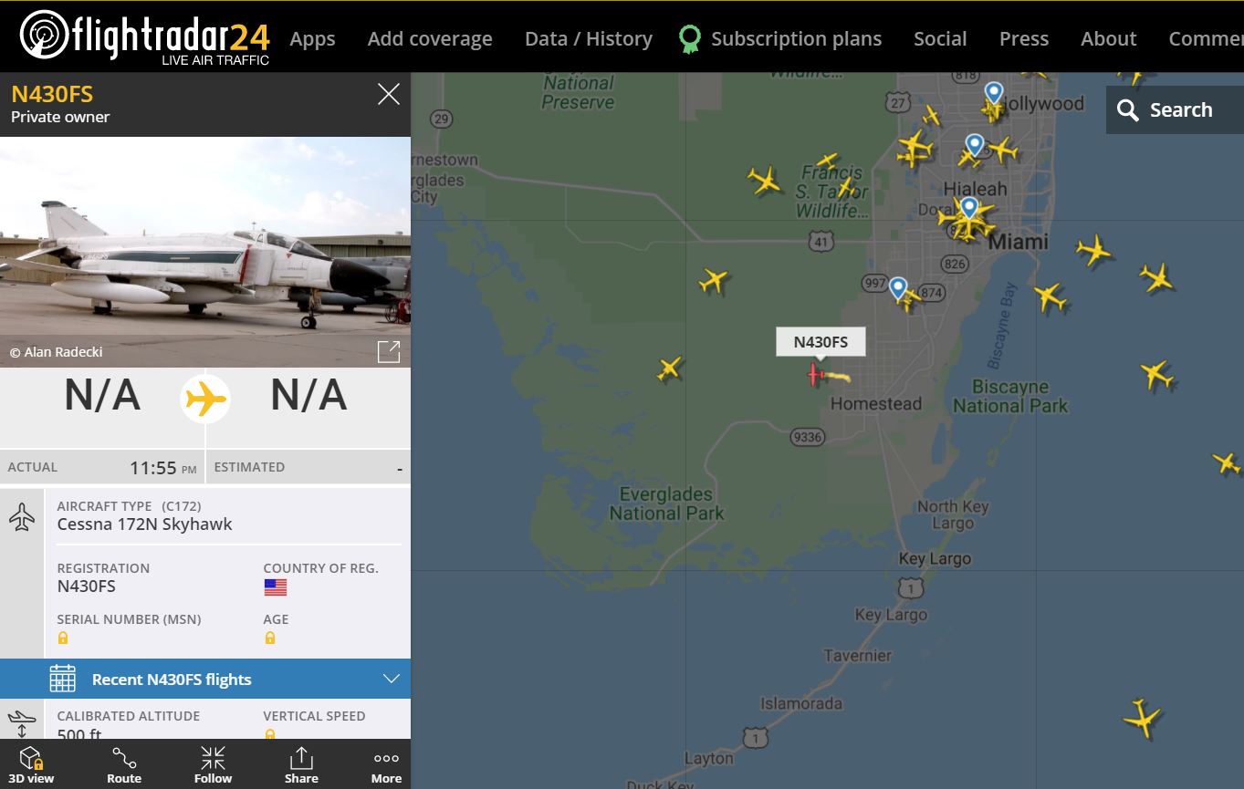Image resolution: width=1244 pixels, height=789 pixels.
Task: Click the map Search field
Action: coord(1175,110)
